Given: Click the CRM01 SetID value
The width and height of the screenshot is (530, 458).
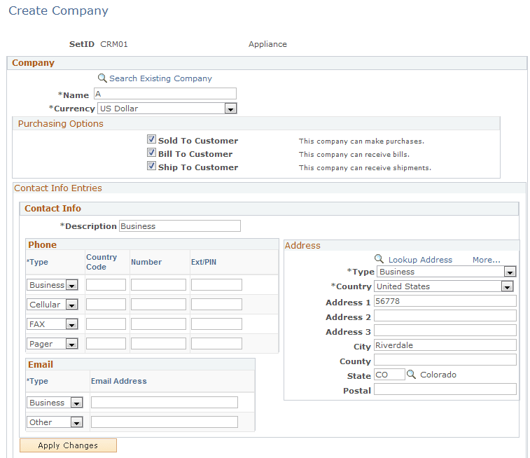Looking at the screenshot, I should click(x=114, y=44).
